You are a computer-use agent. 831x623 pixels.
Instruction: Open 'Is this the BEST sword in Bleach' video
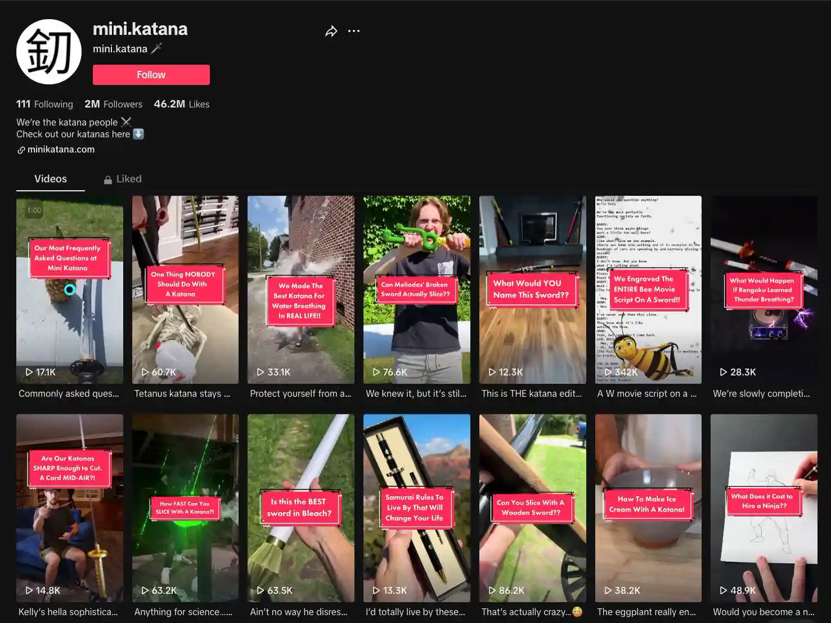click(x=301, y=508)
